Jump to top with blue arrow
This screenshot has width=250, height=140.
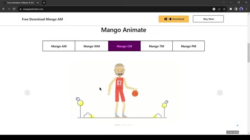(x=237, y=125)
